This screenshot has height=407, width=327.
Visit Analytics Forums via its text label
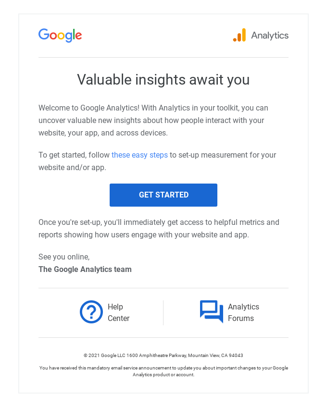click(243, 312)
